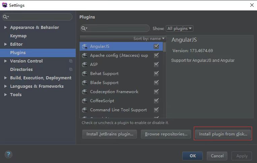The height and width of the screenshot is (163, 257).
Task: Click the AngularJS plugin icon
Action: (x=84, y=46)
